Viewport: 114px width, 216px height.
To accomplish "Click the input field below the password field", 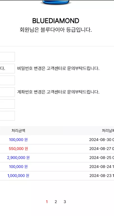I will click(x=7, y=80).
